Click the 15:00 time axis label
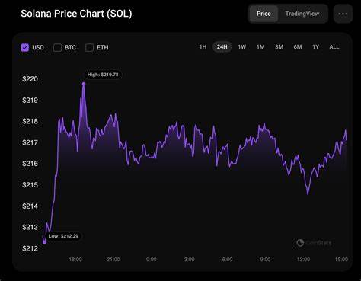This screenshot has height=281, width=361. pyautogui.click(x=341, y=260)
